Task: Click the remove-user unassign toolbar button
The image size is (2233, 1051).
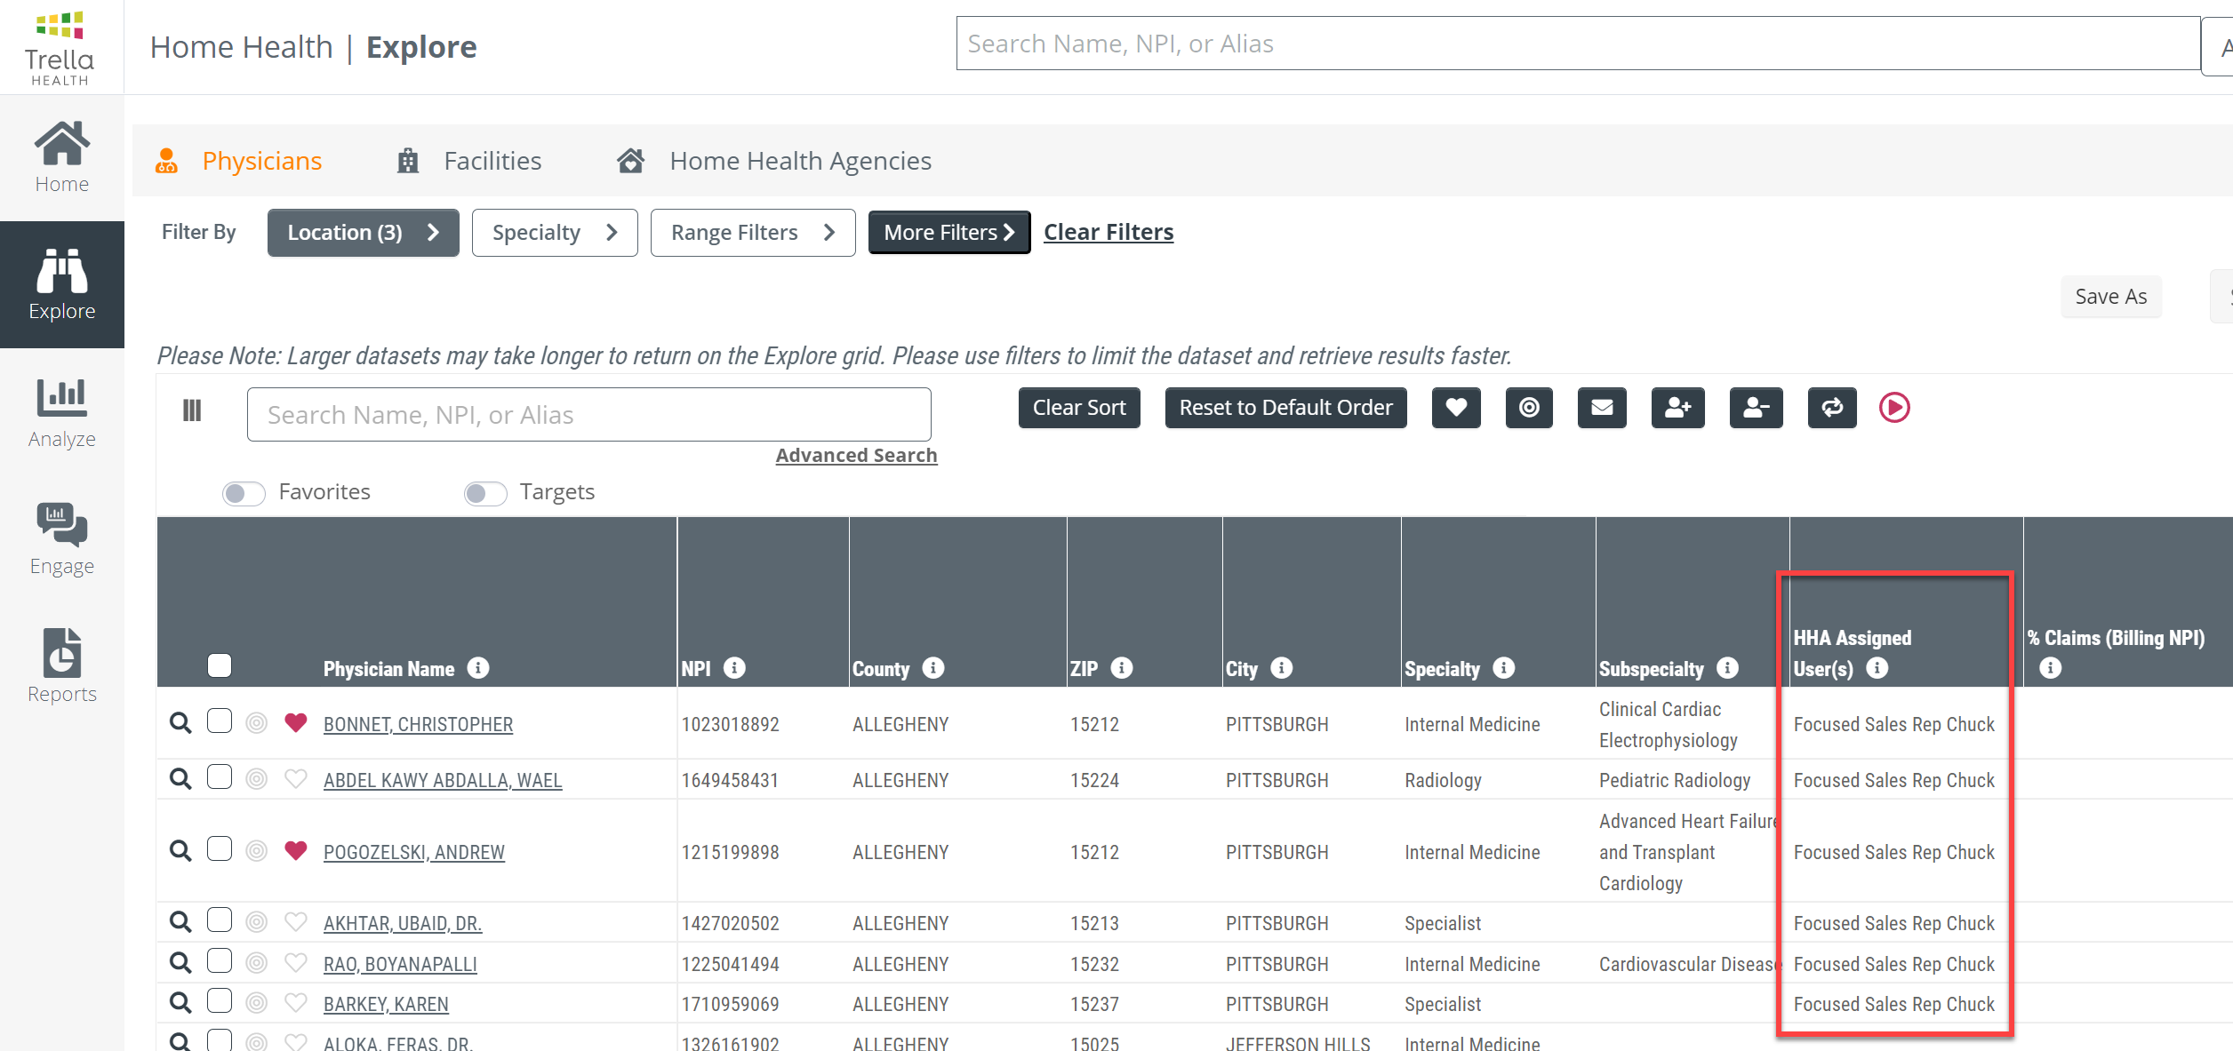Action: click(1757, 408)
